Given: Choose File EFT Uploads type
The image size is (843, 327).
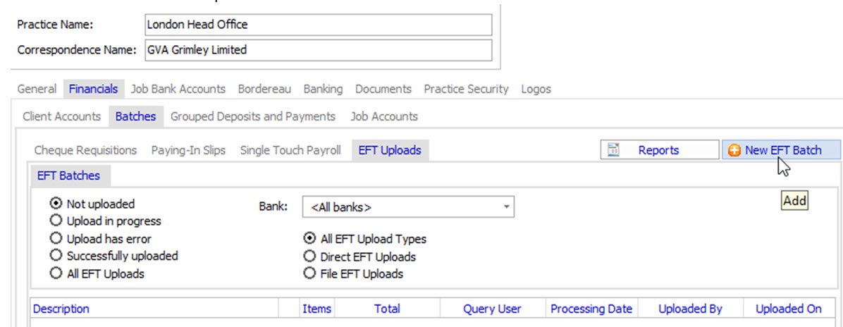Looking at the screenshot, I should [x=309, y=273].
